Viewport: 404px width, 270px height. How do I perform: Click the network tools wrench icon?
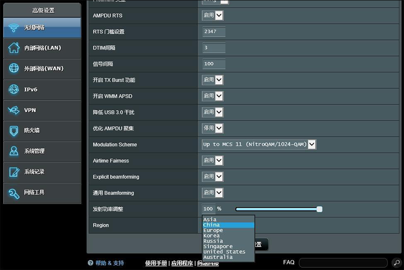pos(14,193)
